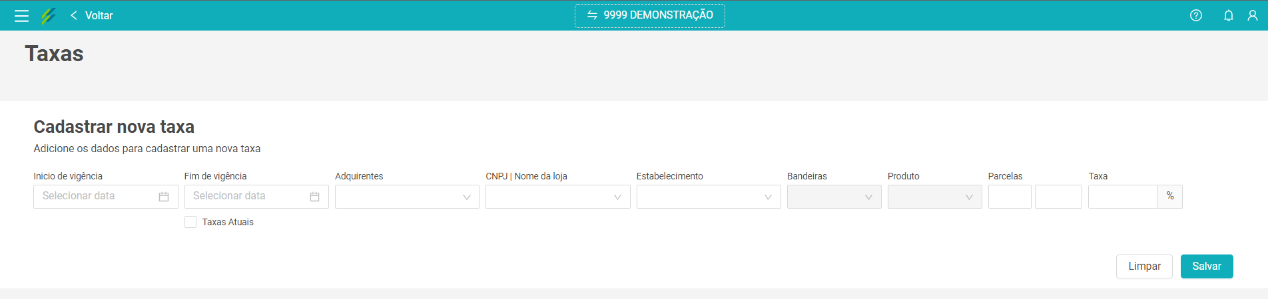Screen dimensions: 1268x299
Task: Click the second Parcelas input field
Action: tap(1058, 197)
